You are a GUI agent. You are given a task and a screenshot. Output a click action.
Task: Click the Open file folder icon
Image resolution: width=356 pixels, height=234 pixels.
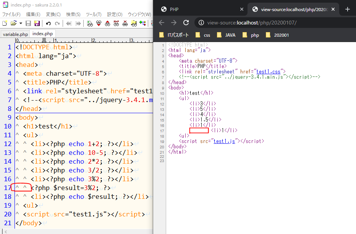[13, 24]
